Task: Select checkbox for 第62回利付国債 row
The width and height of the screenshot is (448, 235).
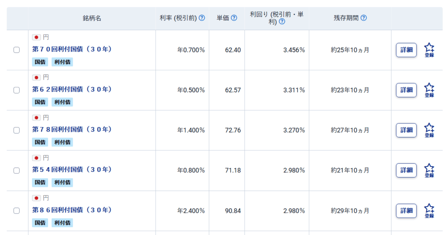Action: [17, 90]
